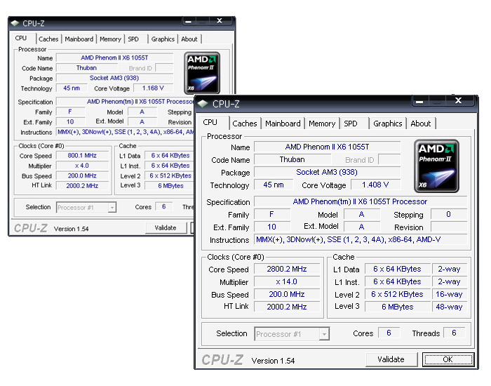Image resolution: width=491 pixels, height=386 pixels.
Task: Click Socket AM3 (938) in front window
Action: coord(328,172)
